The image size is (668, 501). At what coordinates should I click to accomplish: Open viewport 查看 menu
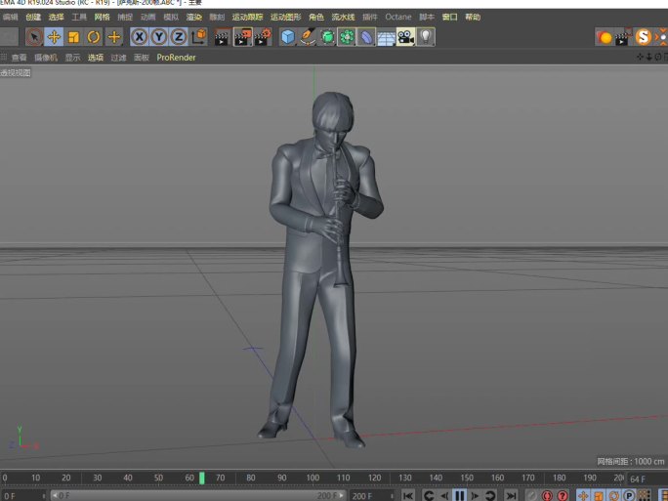[x=19, y=58]
